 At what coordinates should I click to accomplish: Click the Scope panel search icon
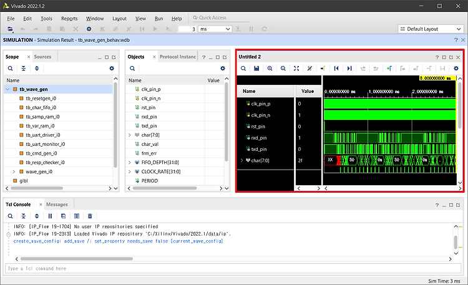click(x=10, y=69)
